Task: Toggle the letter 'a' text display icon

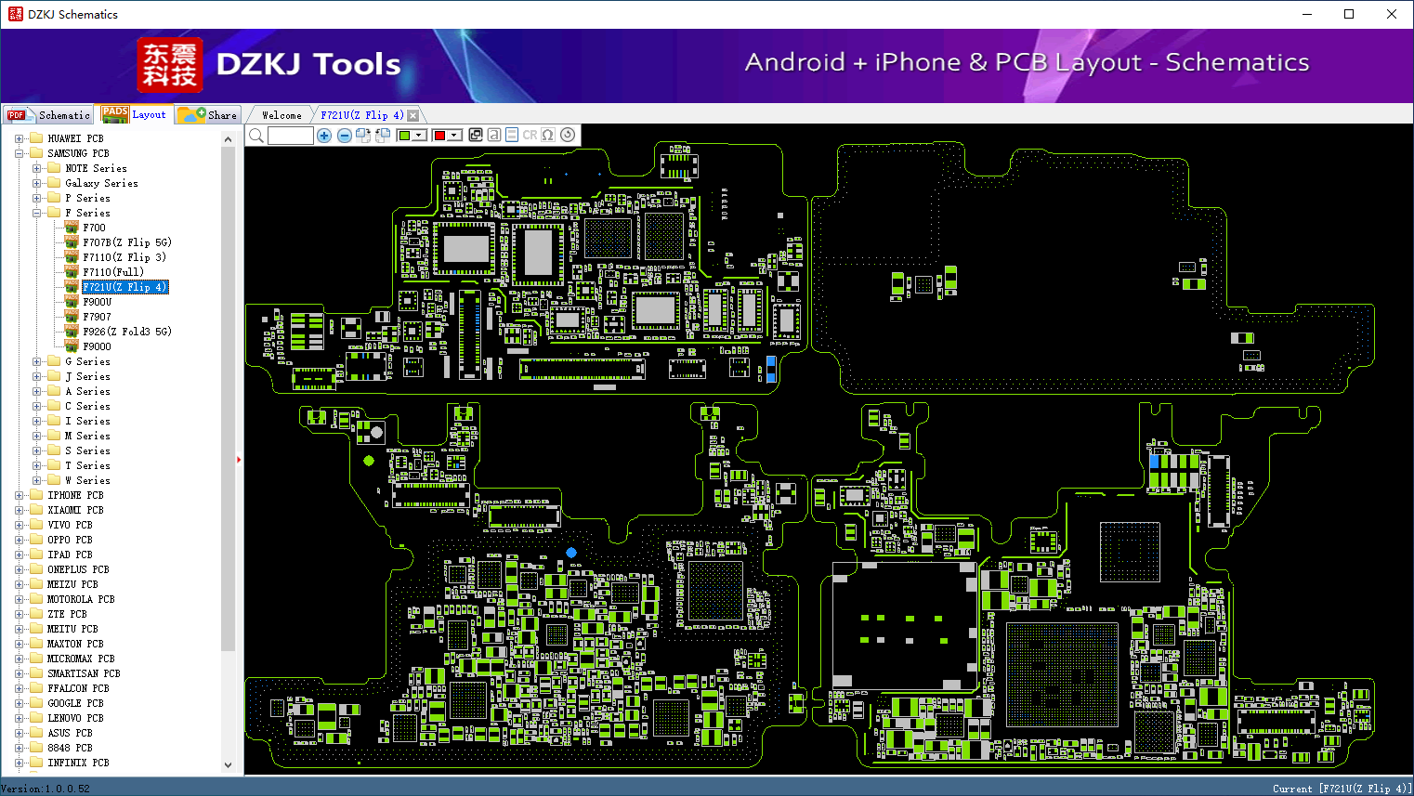Action: [494, 135]
